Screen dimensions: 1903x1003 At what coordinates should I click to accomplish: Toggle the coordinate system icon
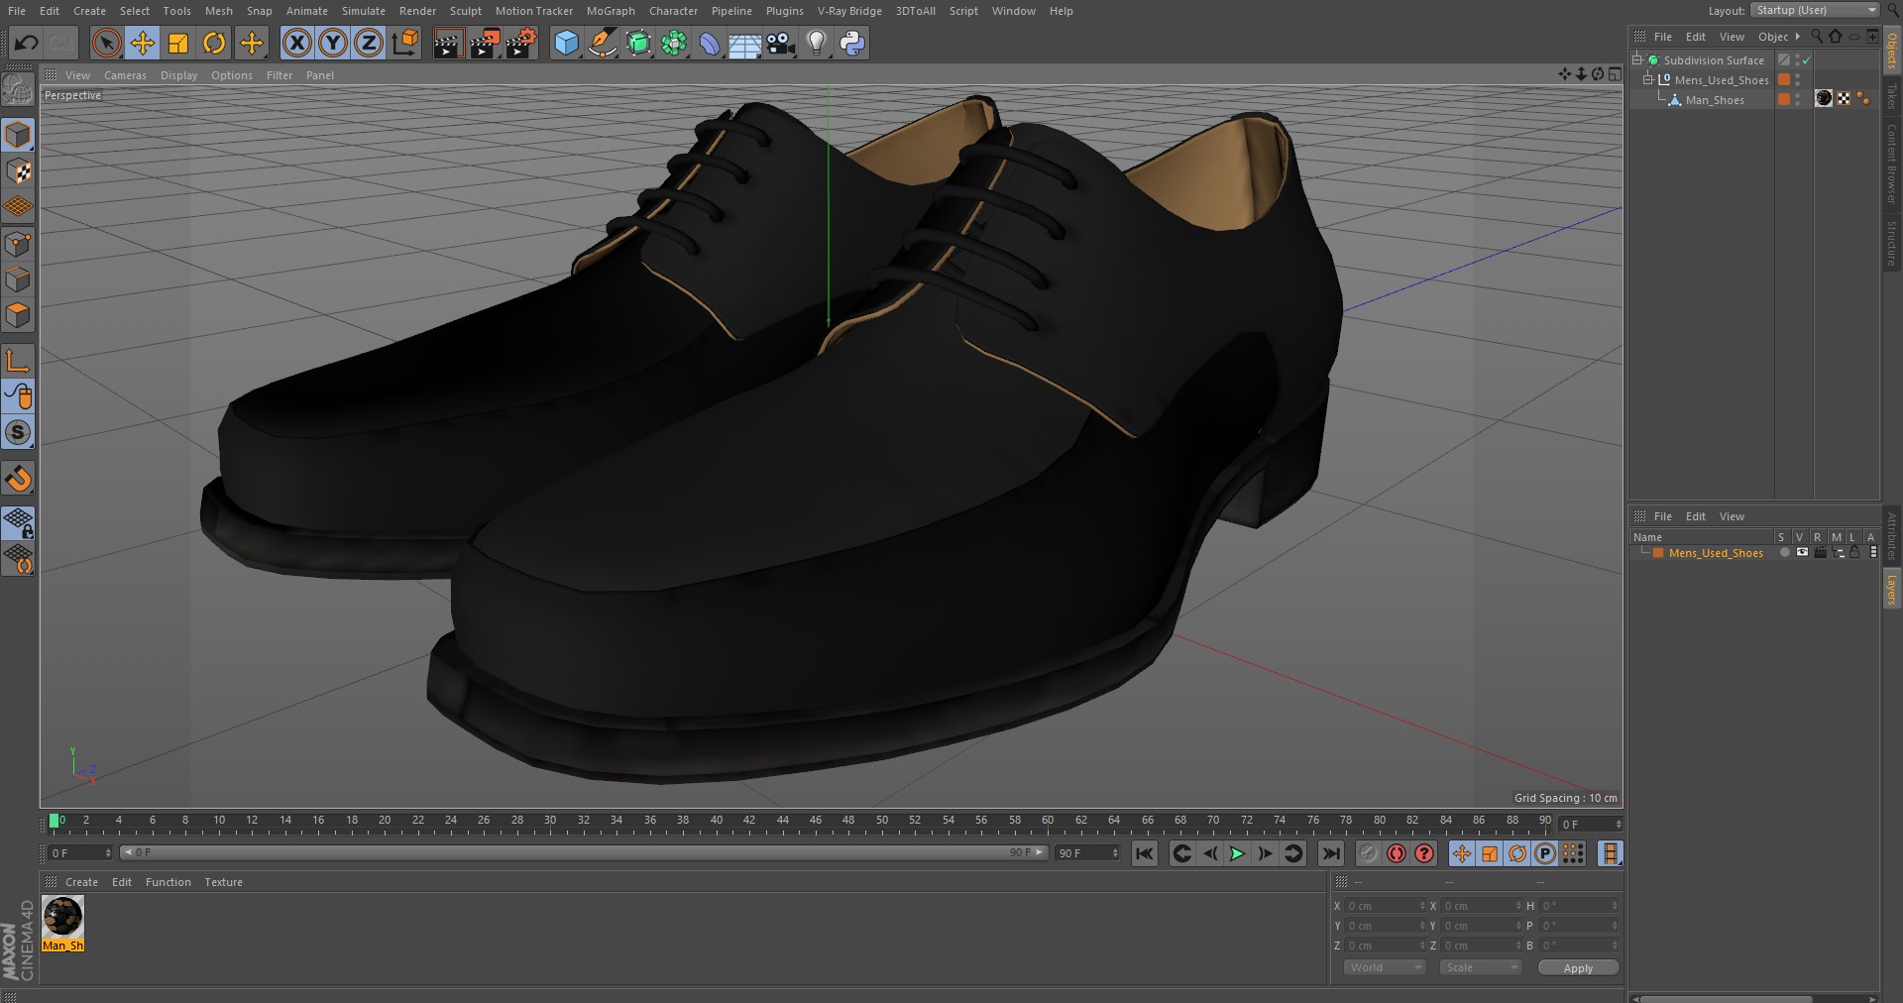(x=405, y=43)
